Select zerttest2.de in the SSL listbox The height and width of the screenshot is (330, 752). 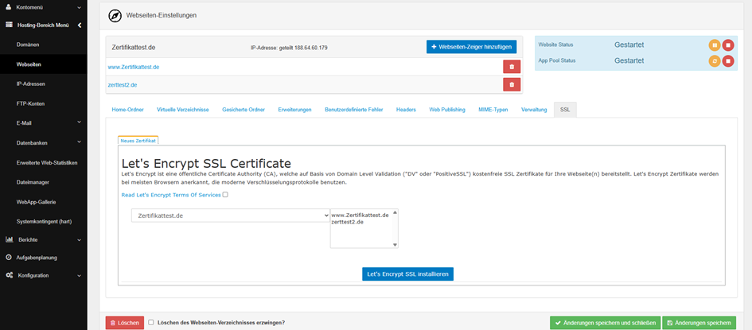point(347,222)
